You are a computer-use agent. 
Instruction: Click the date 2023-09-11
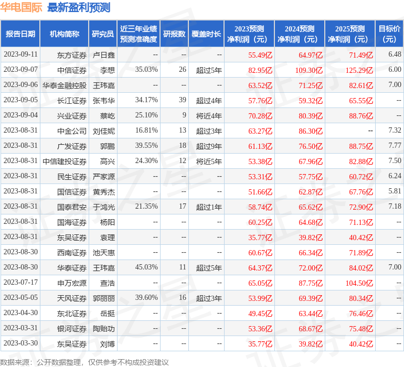[20, 55]
